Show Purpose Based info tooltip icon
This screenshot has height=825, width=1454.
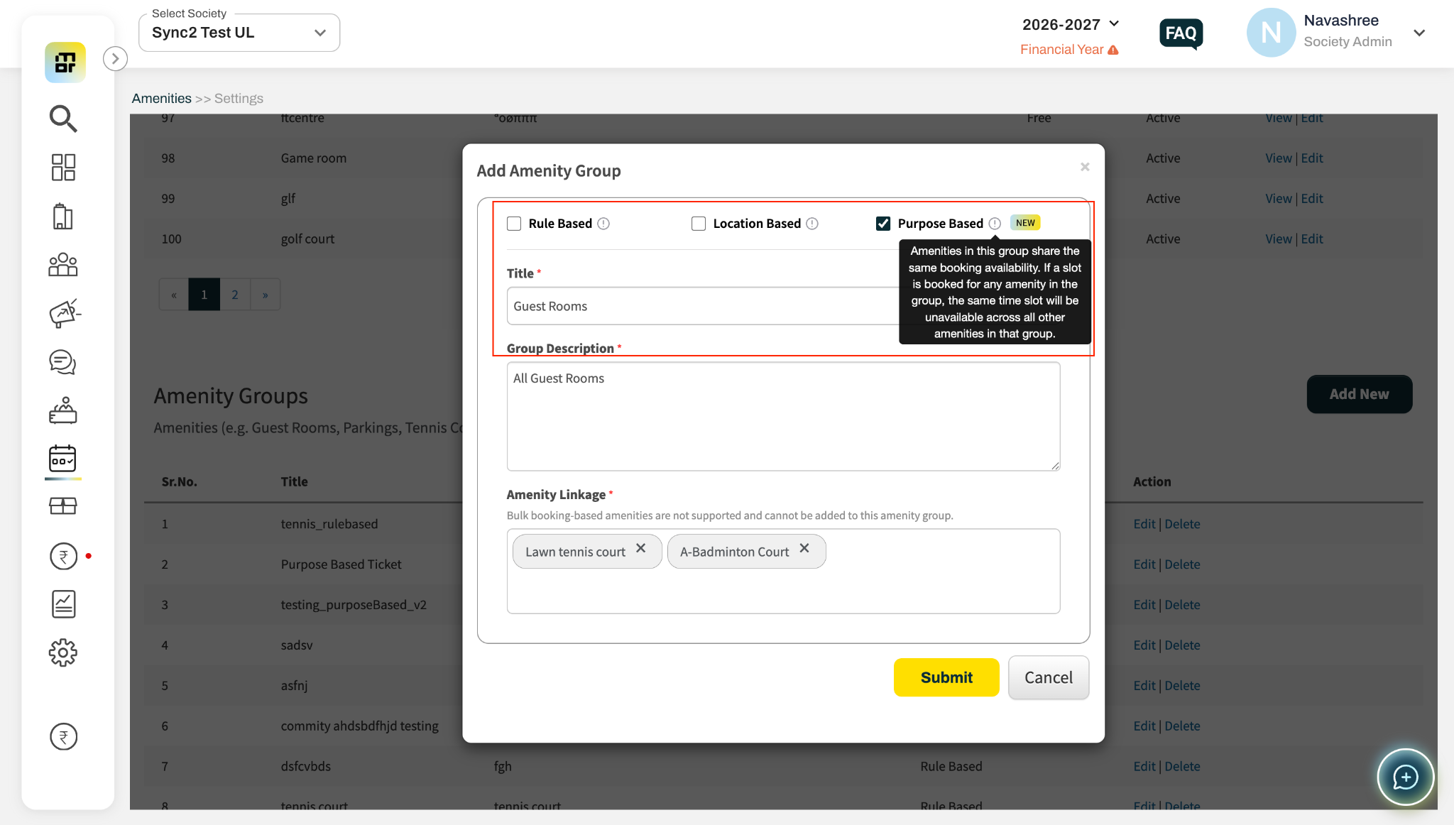pos(995,224)
